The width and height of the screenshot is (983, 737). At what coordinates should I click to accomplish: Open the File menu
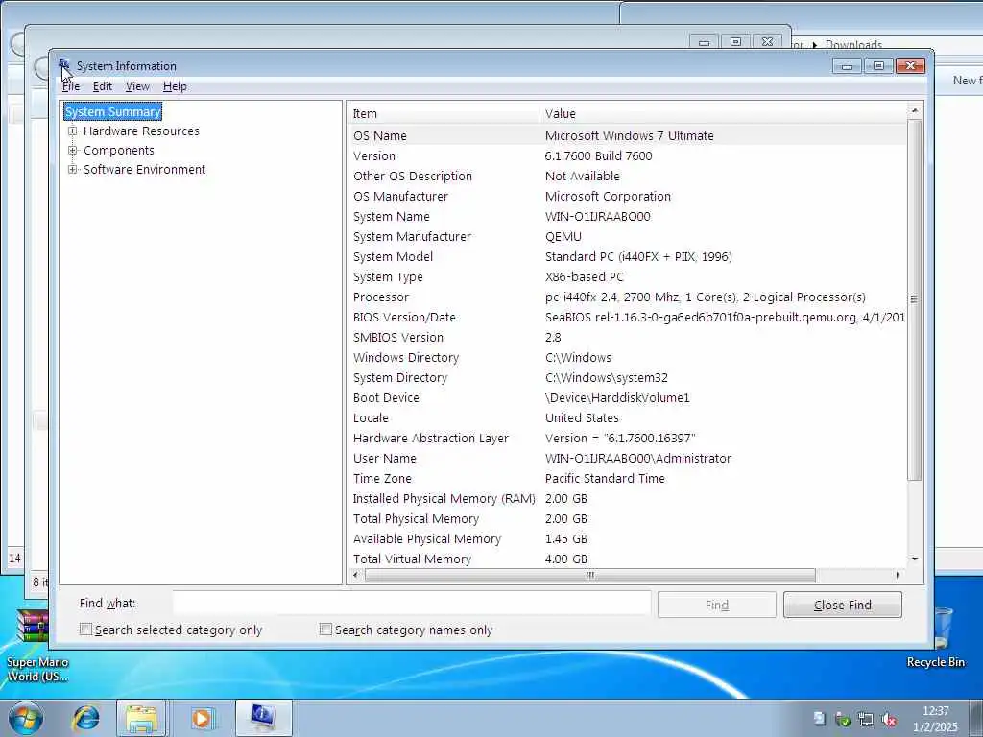[71, 86]
